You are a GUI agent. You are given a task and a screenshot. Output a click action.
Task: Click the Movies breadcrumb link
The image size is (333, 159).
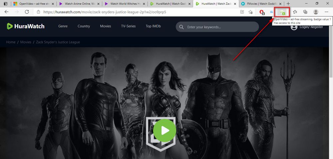click(26, 42)
